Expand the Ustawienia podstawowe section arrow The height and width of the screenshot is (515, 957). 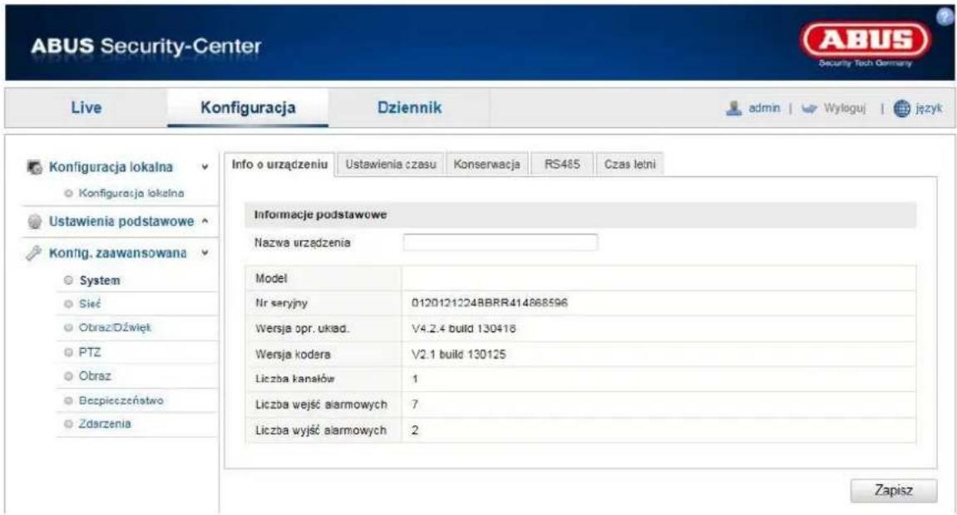tap(205, 221)
